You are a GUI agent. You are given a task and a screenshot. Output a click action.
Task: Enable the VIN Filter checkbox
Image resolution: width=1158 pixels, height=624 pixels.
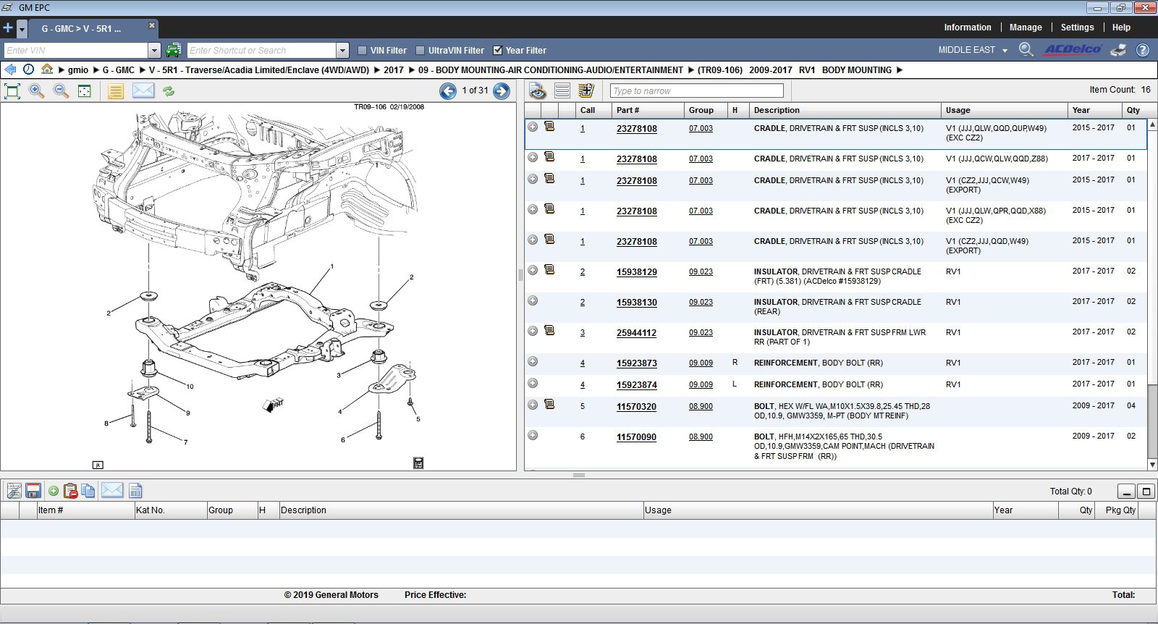coord(363,51)
